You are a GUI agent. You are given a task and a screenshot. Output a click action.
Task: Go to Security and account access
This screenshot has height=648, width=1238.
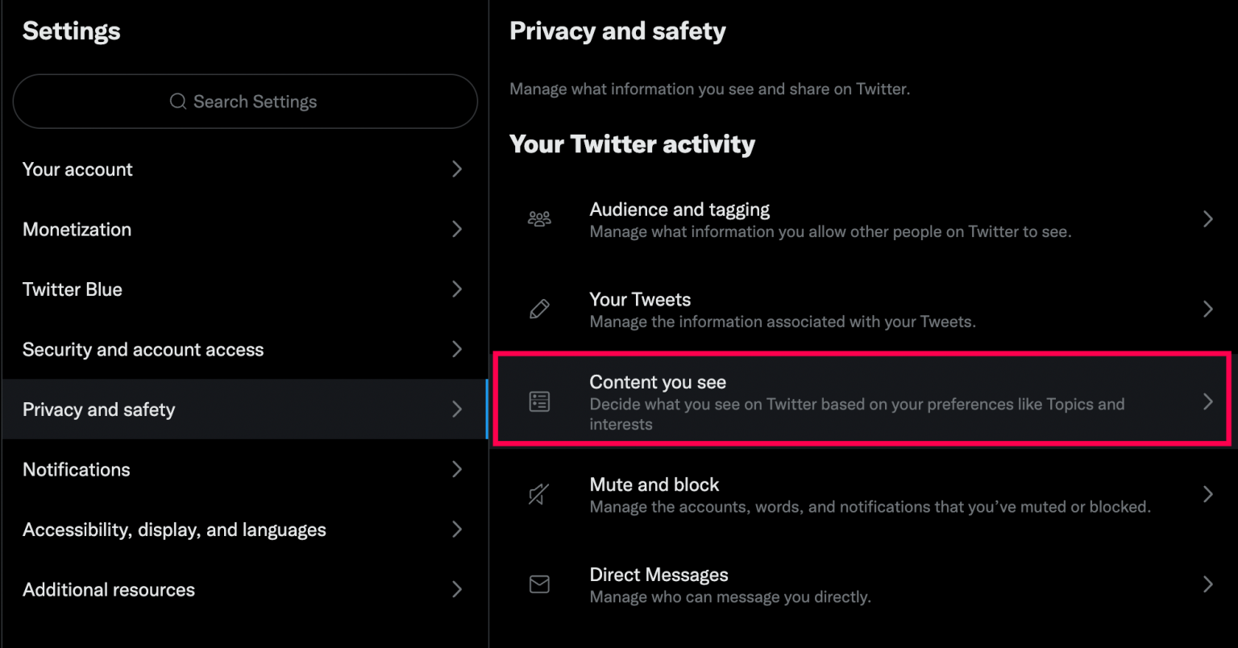(143, 349)
